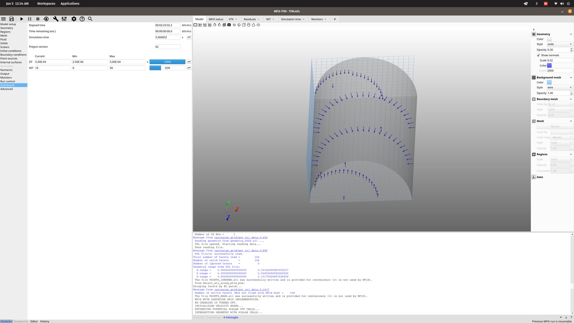Click the Reset simulation icon
This screenshot has width=574, height=323.
[46, 19]
